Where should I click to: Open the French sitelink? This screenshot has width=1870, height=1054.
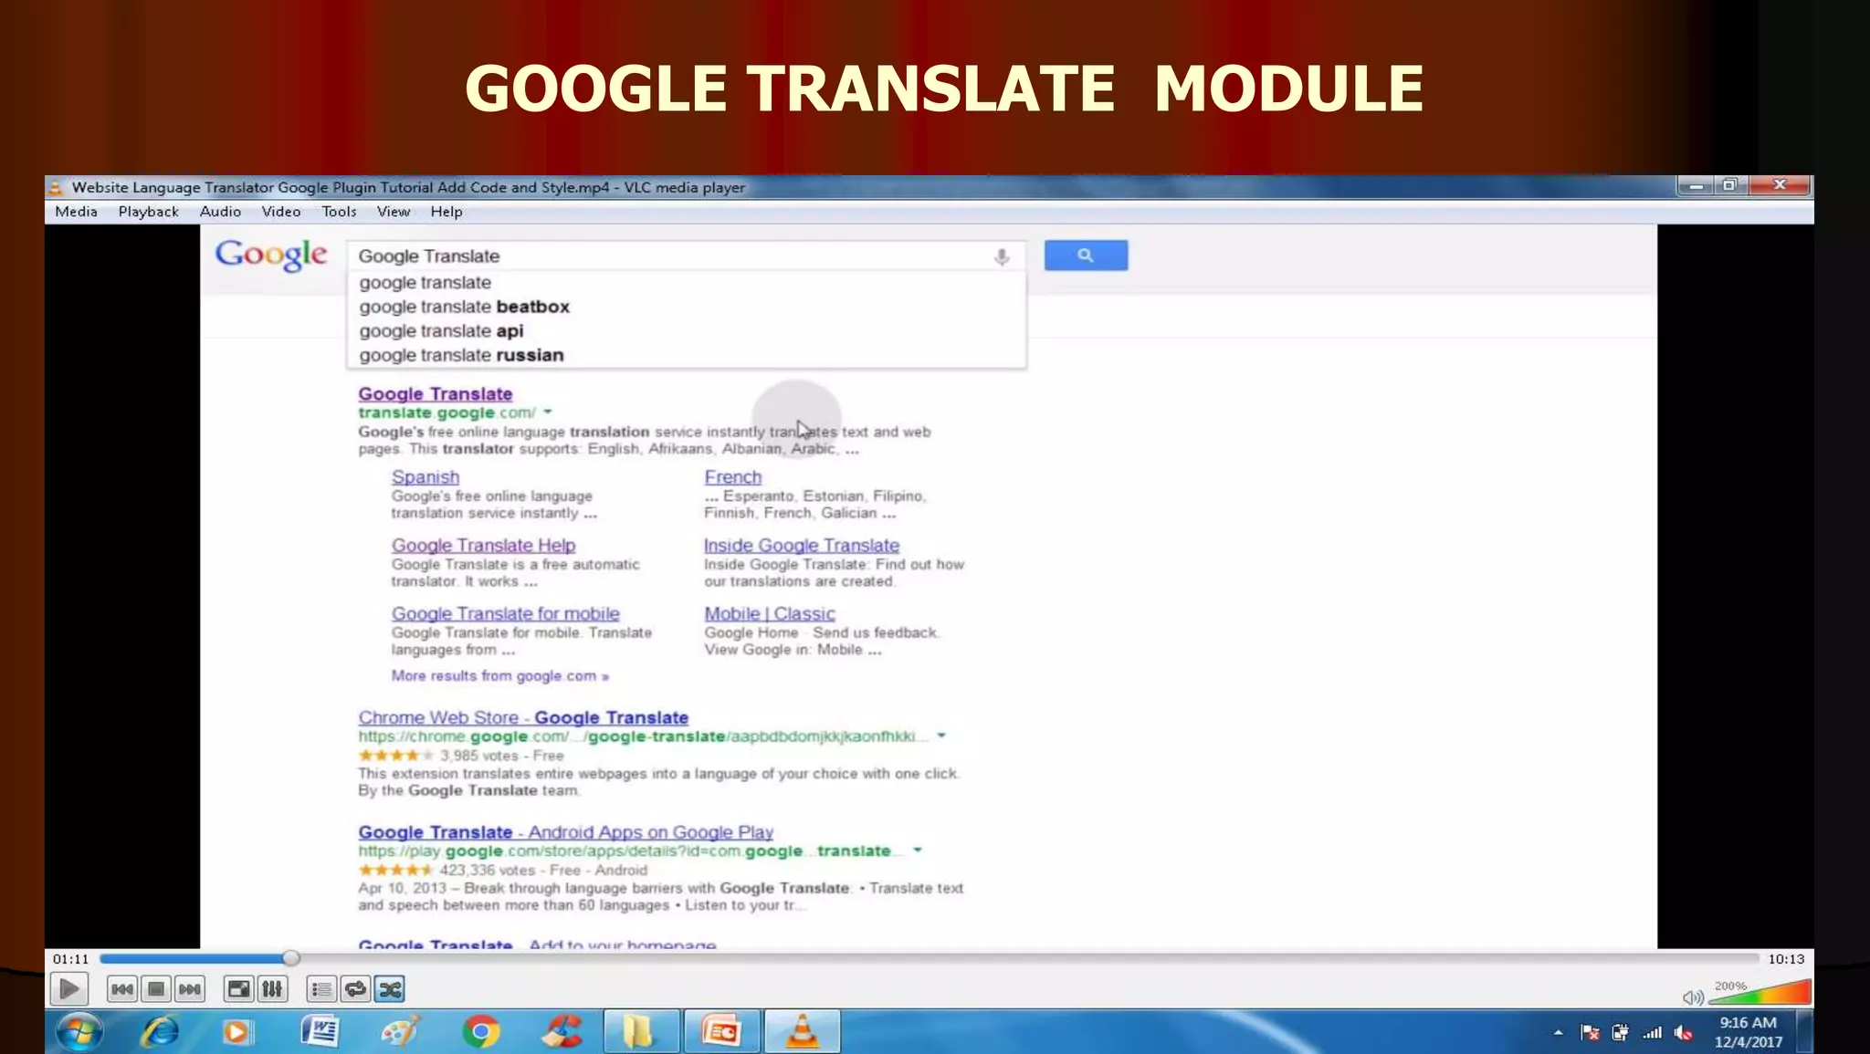pyautogui.click(x=732, y=477)
